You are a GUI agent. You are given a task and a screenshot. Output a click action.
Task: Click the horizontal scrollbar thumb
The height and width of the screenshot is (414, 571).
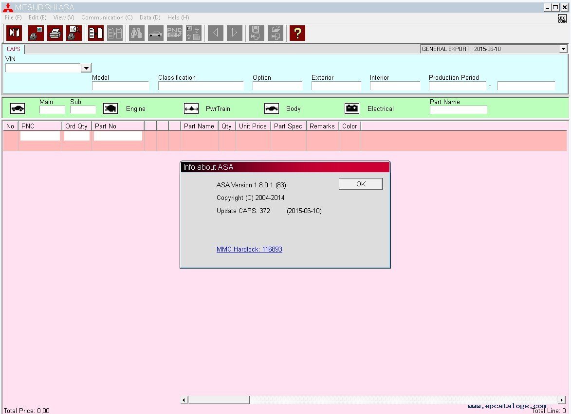point(219,400)
